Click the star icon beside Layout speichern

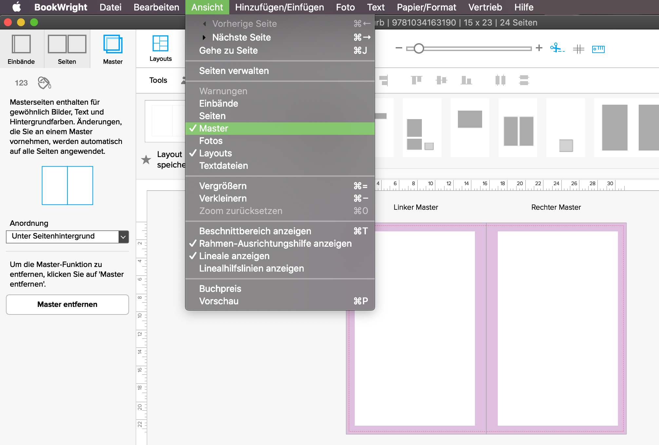146,160
